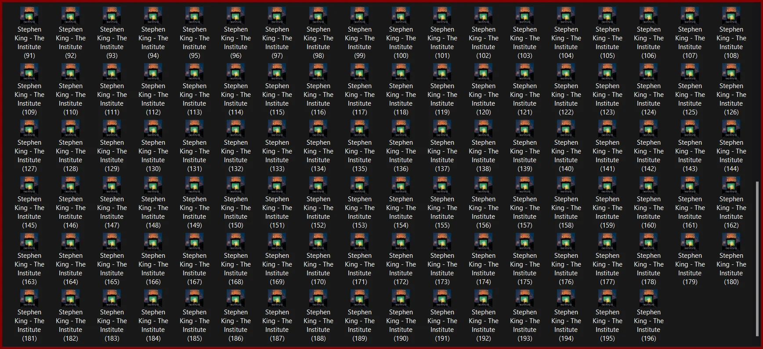Select the file label ending in (162)

click(x=731, y=212)
